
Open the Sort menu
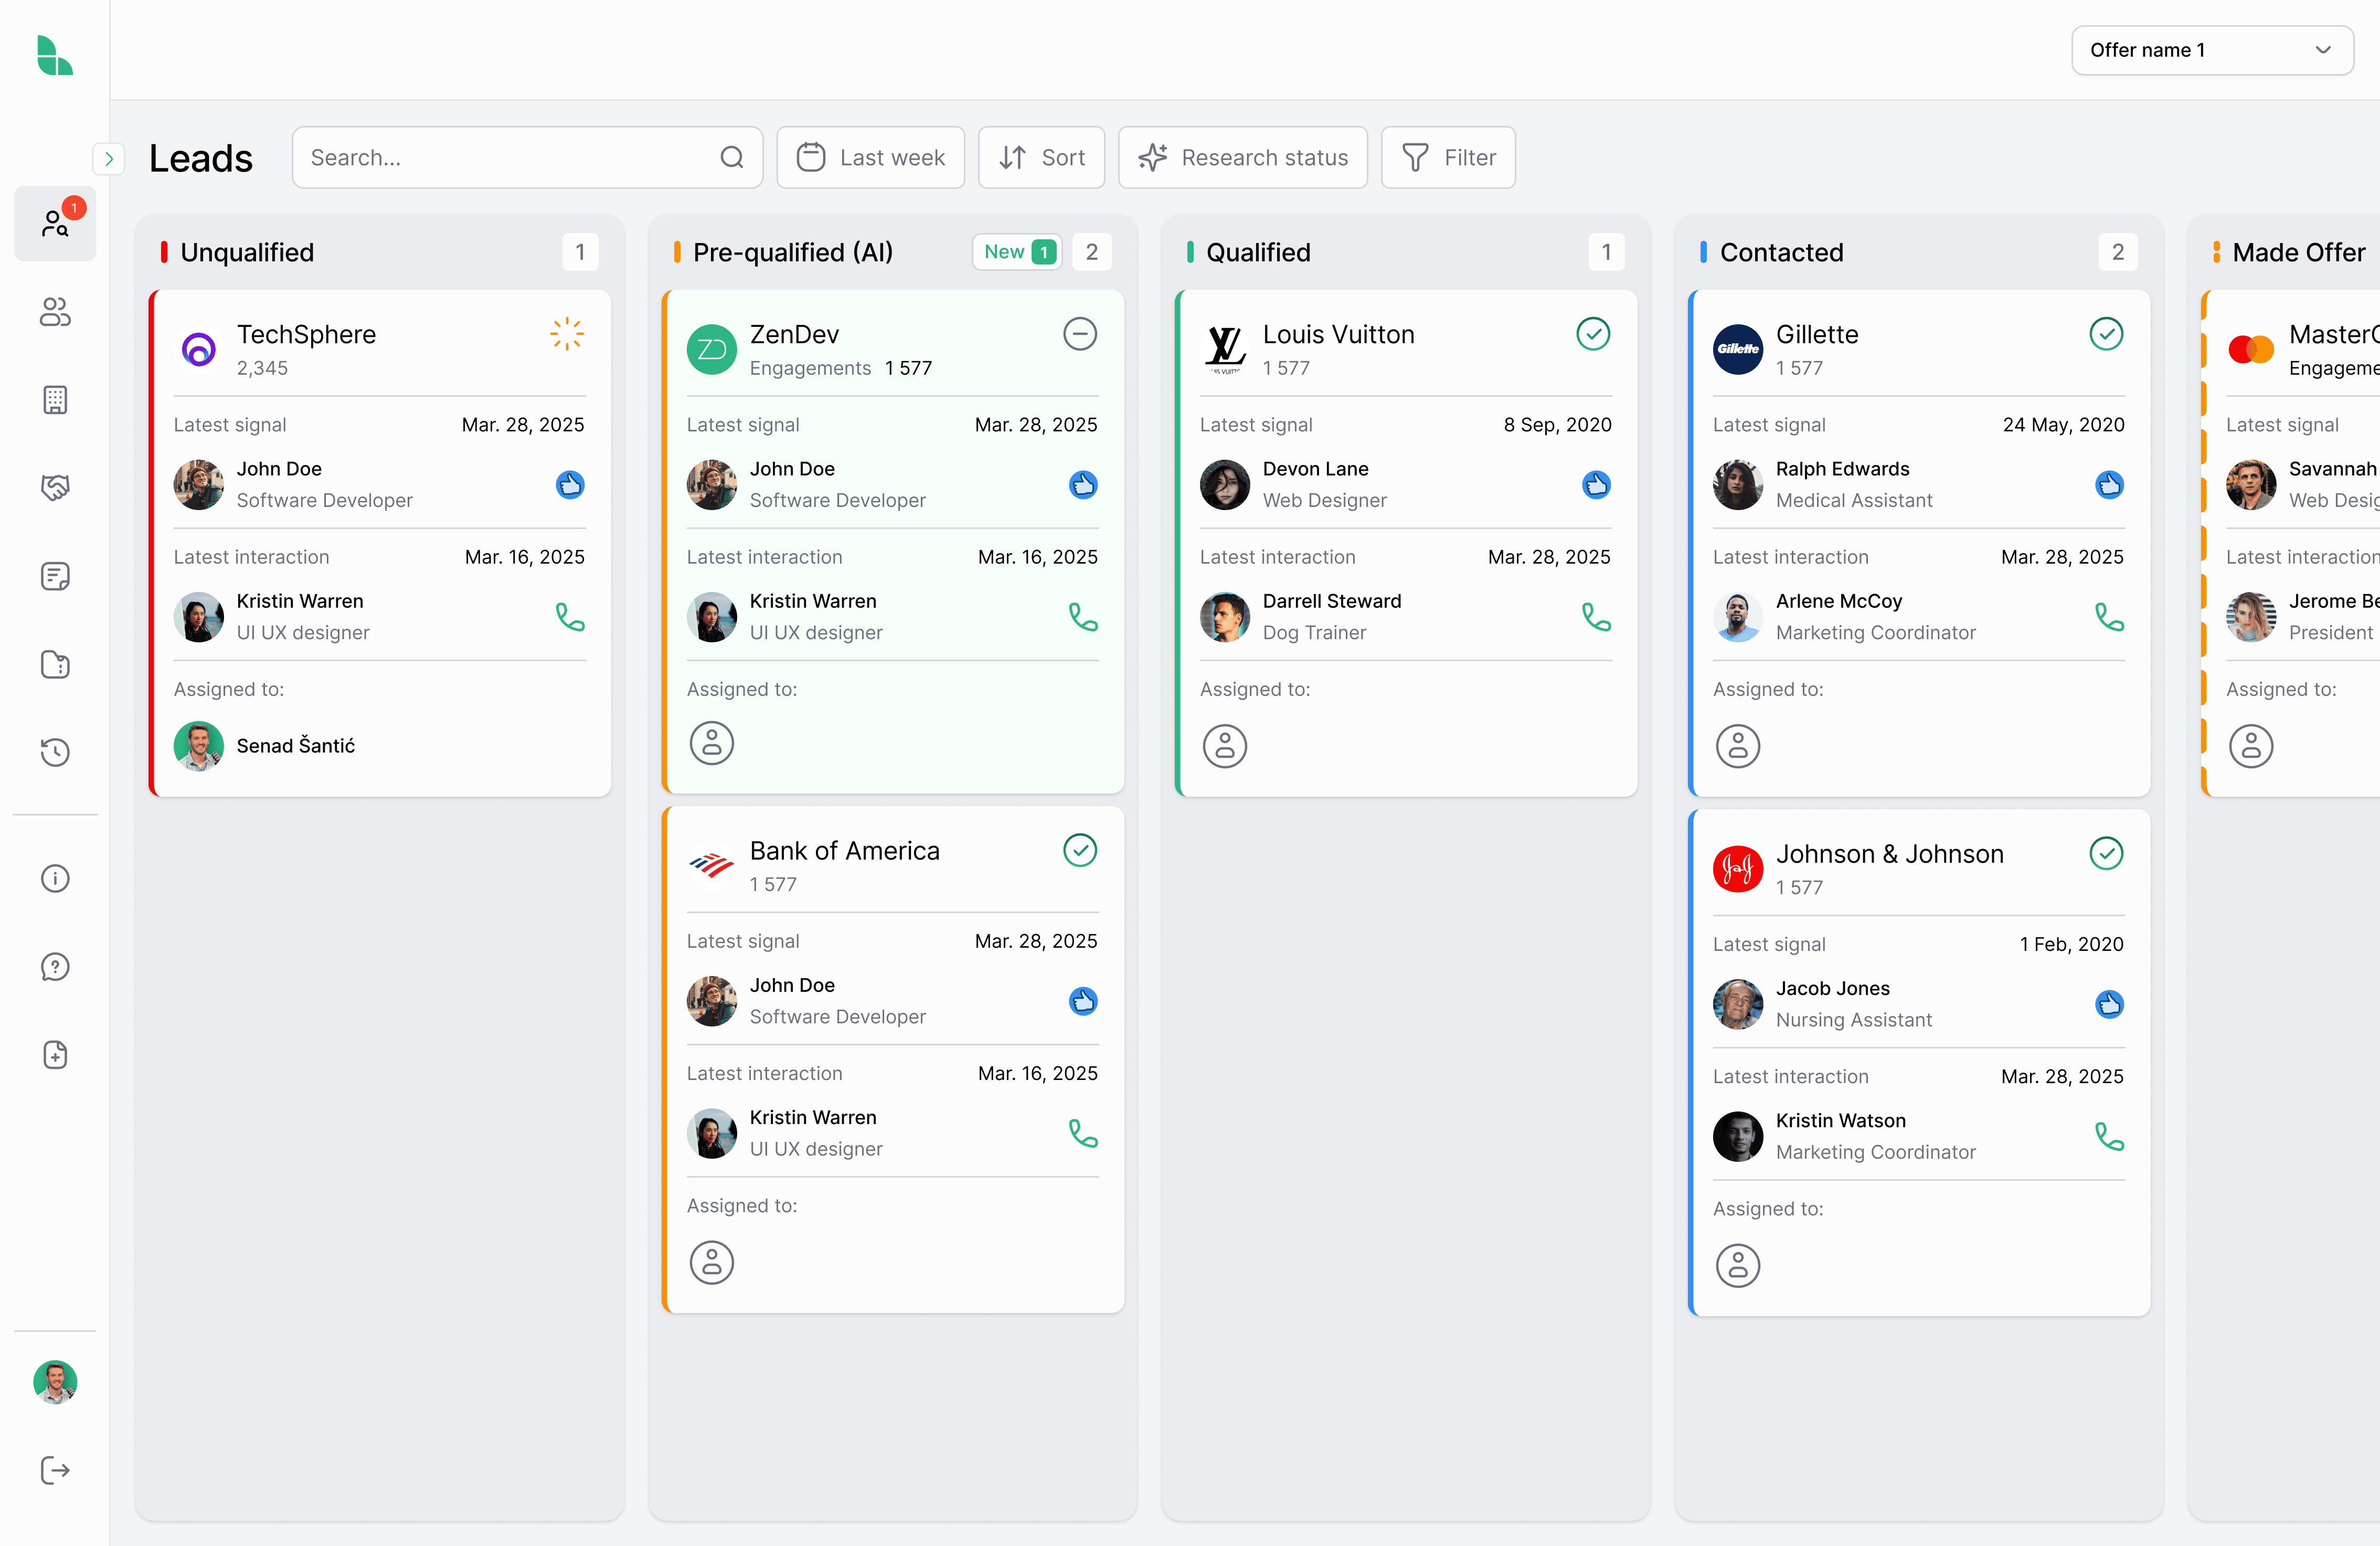[x=1041, y=158]
